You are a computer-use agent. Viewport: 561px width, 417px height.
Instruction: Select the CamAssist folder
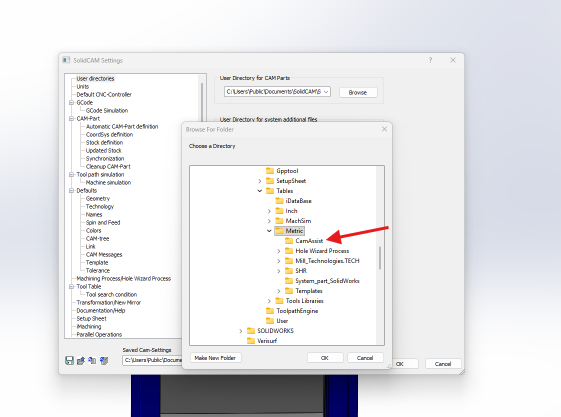(x=309, y=241)
